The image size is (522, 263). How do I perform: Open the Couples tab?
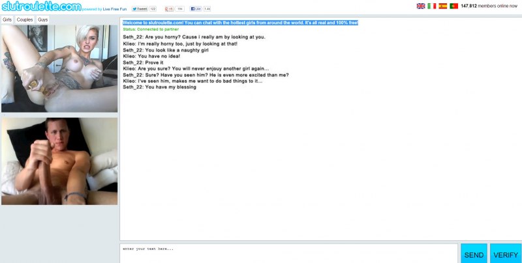click(25, 20)
